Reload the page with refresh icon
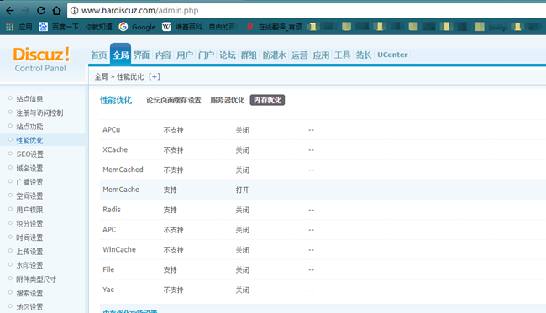The image size is (546, 313). [x=41, y=11]
